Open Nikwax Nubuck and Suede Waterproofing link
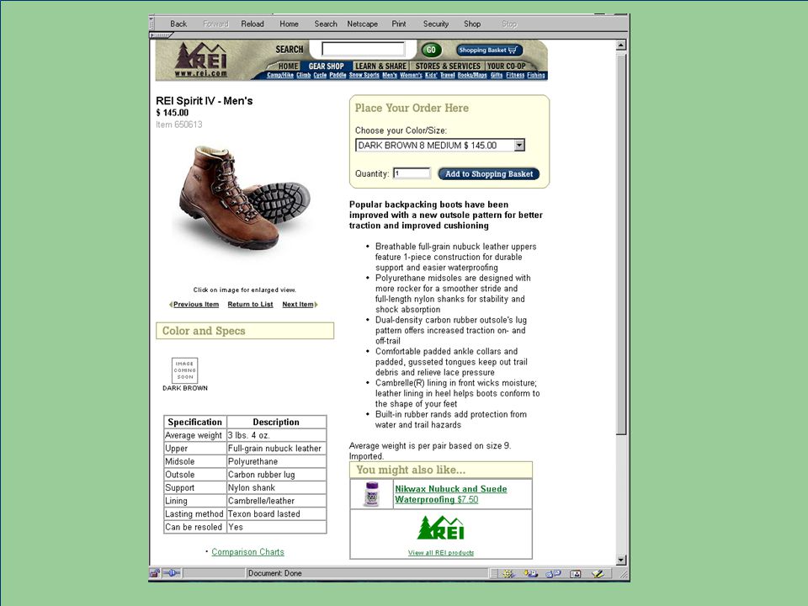Viewport: 808px width, 606px height. coord(451,494)
